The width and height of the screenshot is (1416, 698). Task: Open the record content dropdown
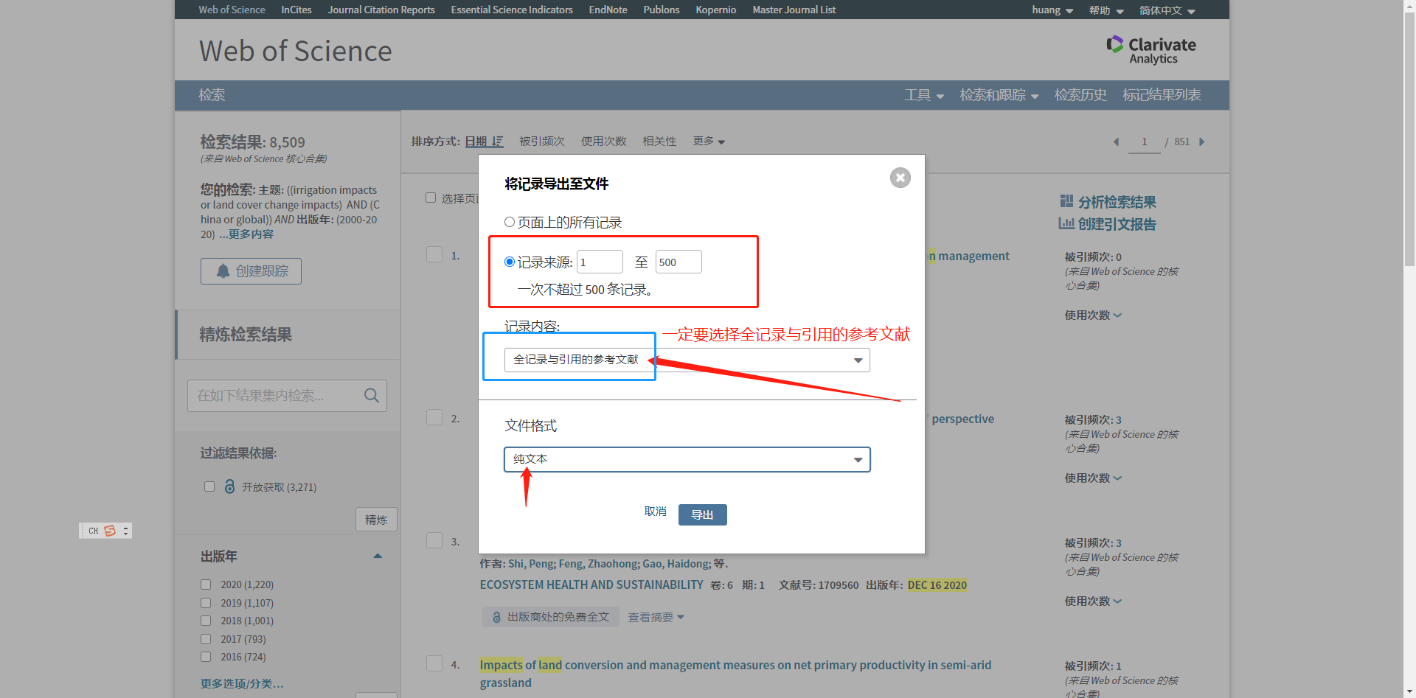pyautogui.click(x=687, y=360)
